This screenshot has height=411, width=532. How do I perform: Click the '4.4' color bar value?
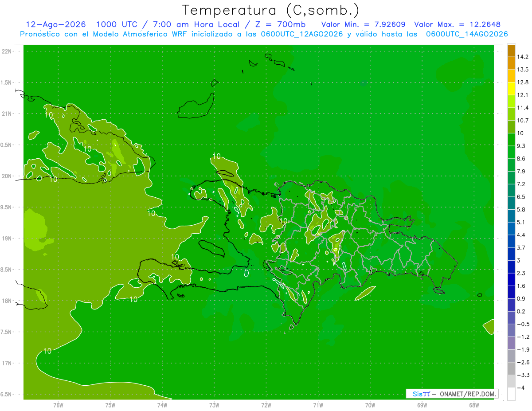click(x=521, y=235)
